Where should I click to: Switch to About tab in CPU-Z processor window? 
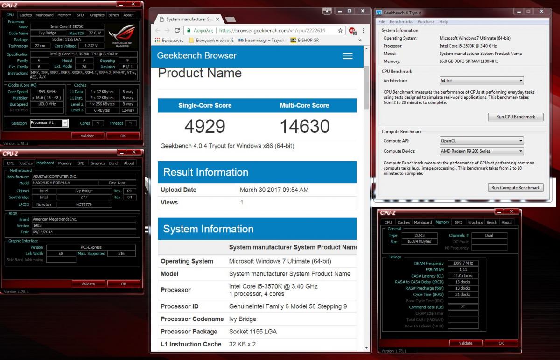point(128,15)
